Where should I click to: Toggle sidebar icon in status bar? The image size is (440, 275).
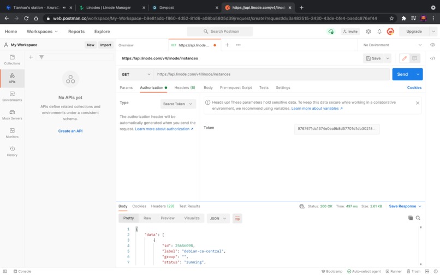tap(5, 271)
